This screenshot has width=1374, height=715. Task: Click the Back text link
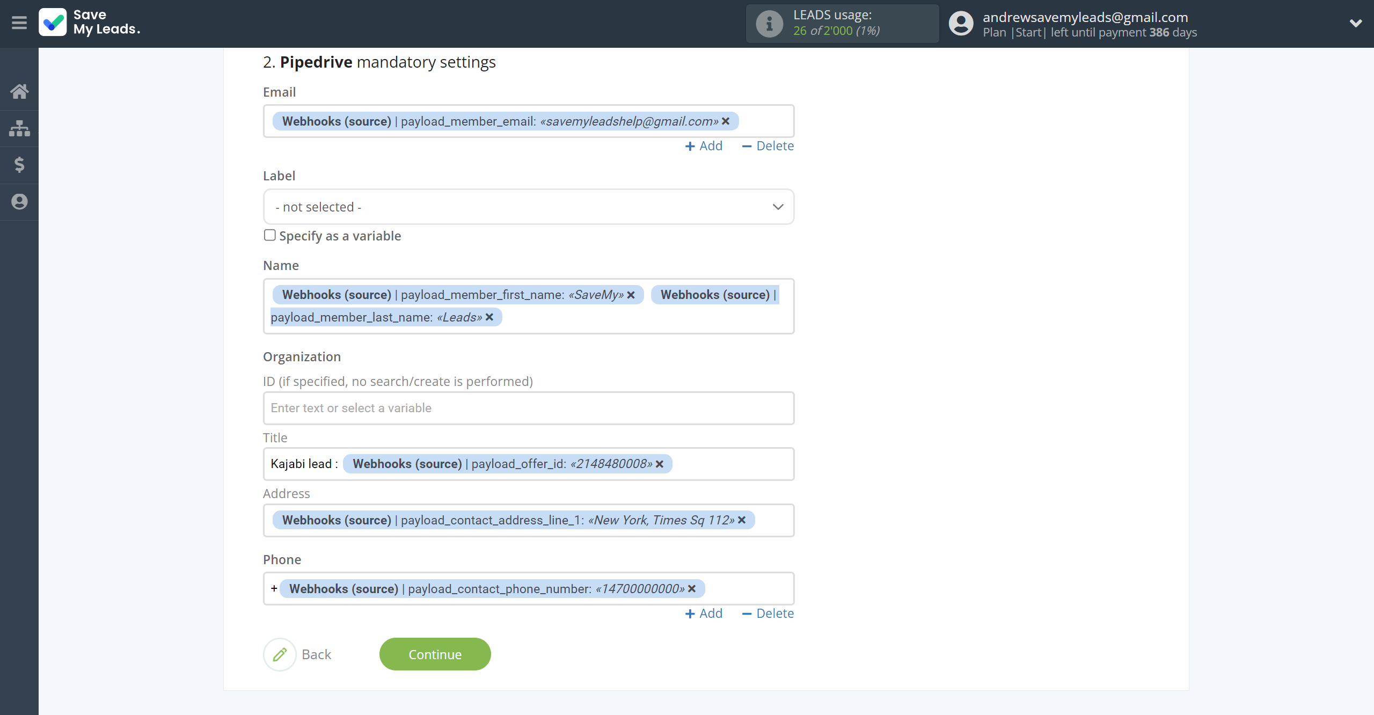point(316,654)
